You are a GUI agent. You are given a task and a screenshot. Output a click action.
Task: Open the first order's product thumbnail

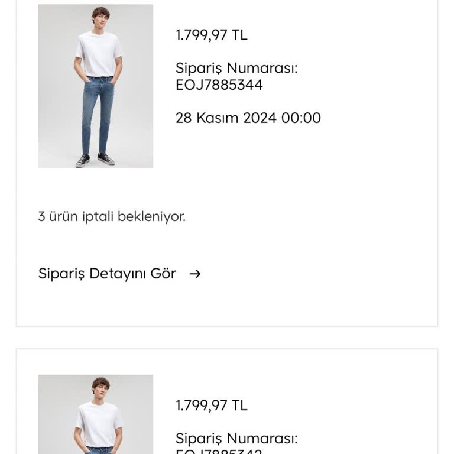pos(95,86)
